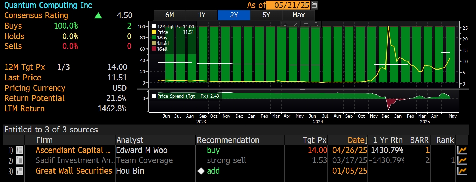Click the strong sell recommendation cell
This screenshot has width=476, height=182.
tap(226, 160)
